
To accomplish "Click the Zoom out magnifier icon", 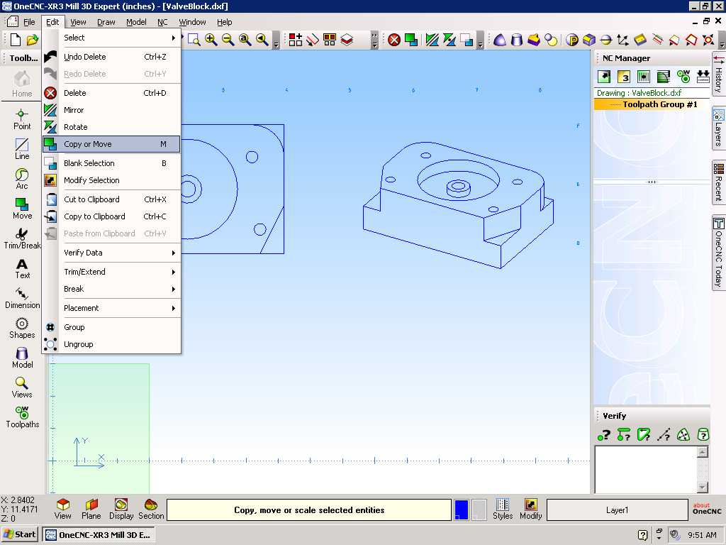I will tap(228, 40).
